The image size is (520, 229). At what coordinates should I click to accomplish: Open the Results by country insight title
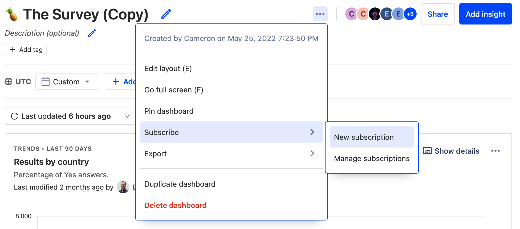coord(51,162)
